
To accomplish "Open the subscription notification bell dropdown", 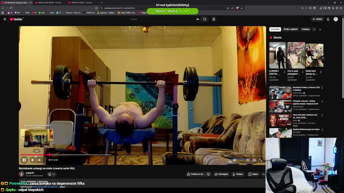I will [51, 174].
